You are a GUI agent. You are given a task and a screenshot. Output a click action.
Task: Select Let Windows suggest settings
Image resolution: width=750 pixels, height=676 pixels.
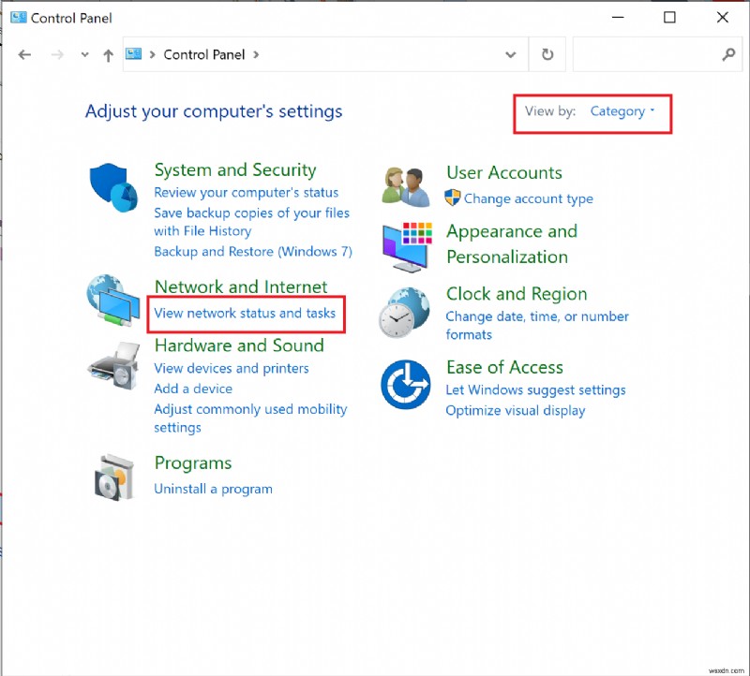(535, 390)
